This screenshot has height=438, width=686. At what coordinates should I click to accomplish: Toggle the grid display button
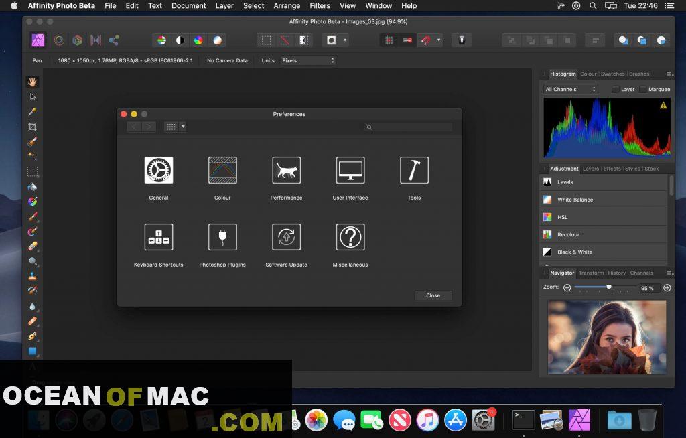pos(389,40)
